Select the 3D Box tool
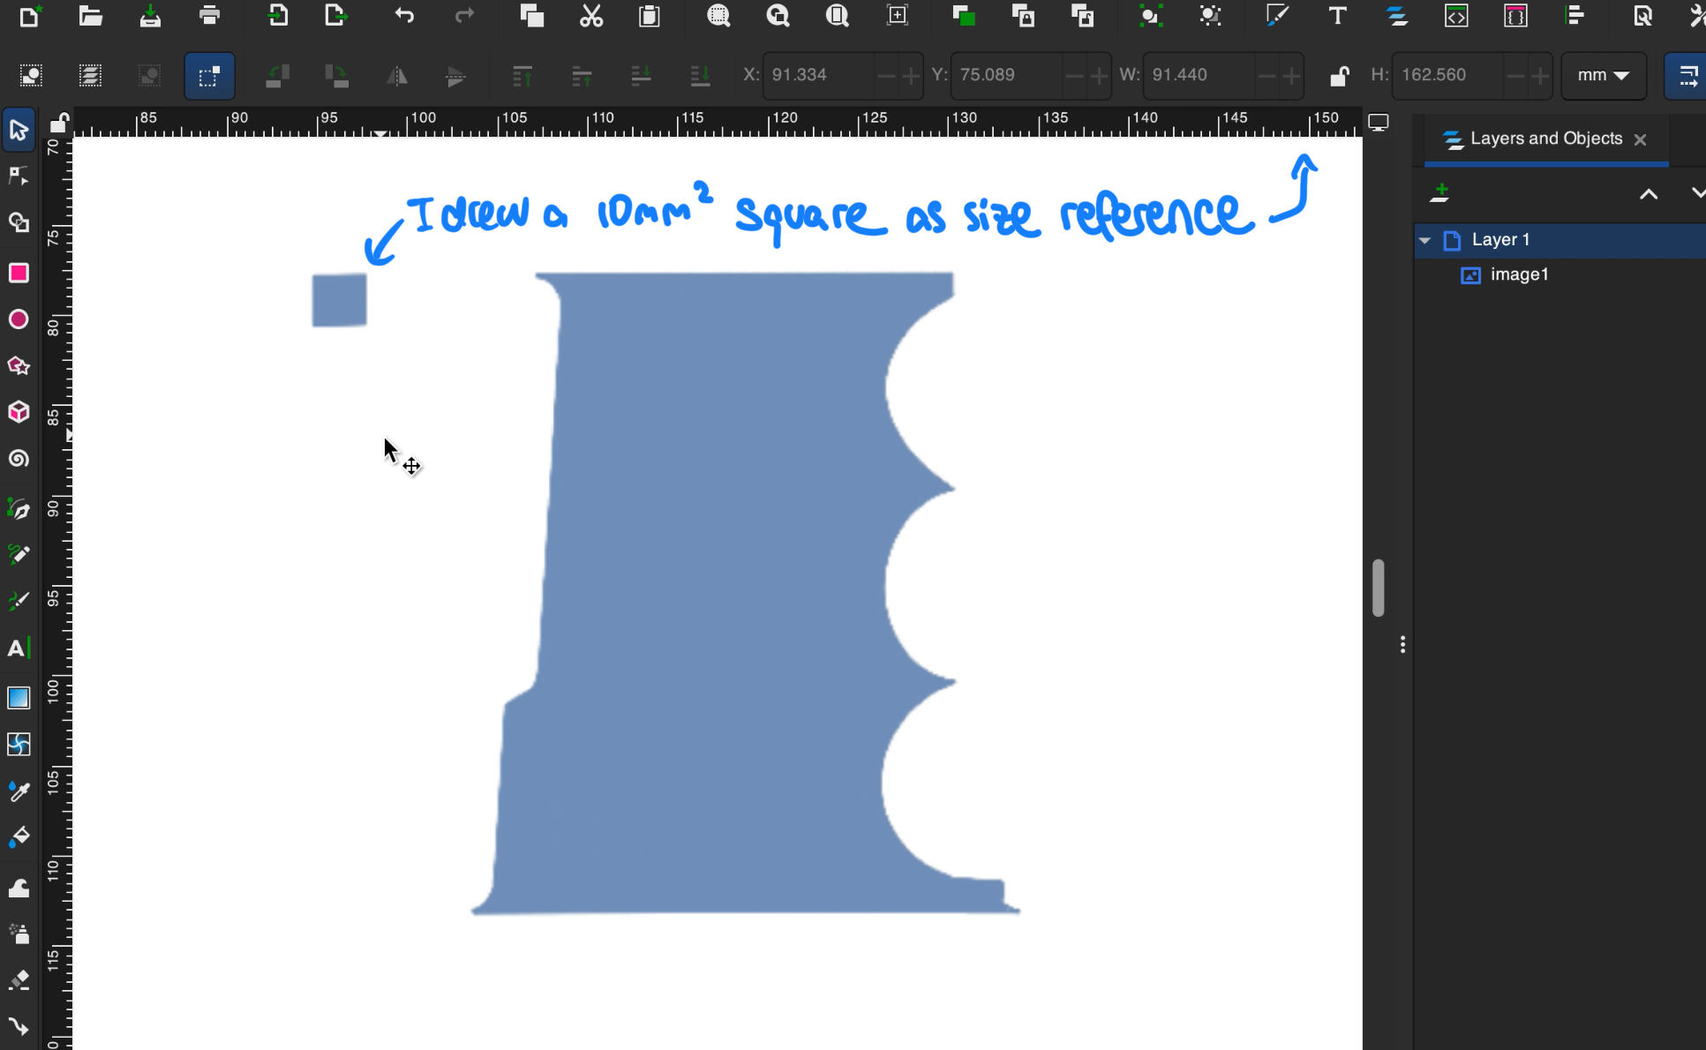 point(19,412)
